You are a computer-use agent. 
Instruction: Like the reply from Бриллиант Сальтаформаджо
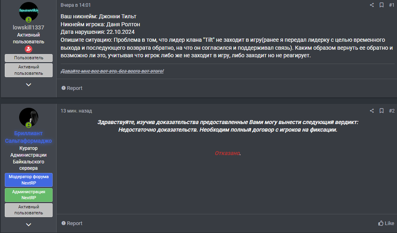pyautogui.click(x=386, y=223)
